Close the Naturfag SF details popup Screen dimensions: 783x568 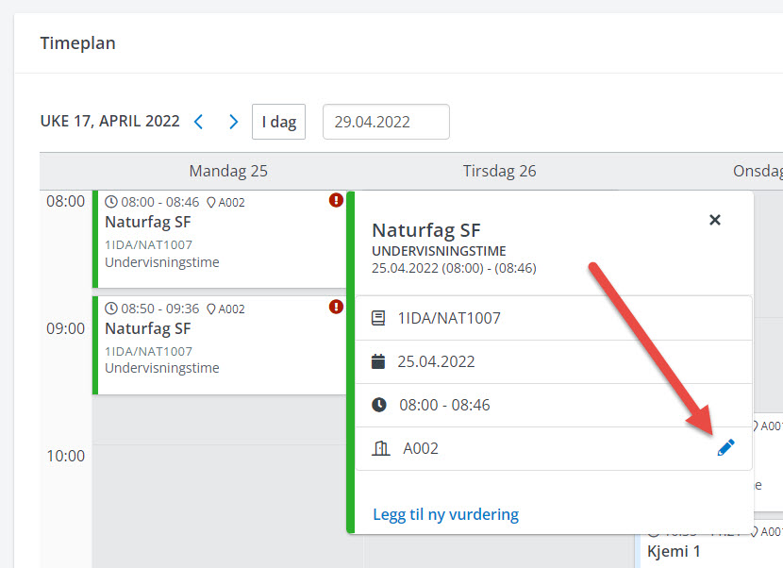click(715, 220)
